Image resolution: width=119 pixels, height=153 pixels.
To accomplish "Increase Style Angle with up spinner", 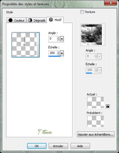I will click(58, 38).
